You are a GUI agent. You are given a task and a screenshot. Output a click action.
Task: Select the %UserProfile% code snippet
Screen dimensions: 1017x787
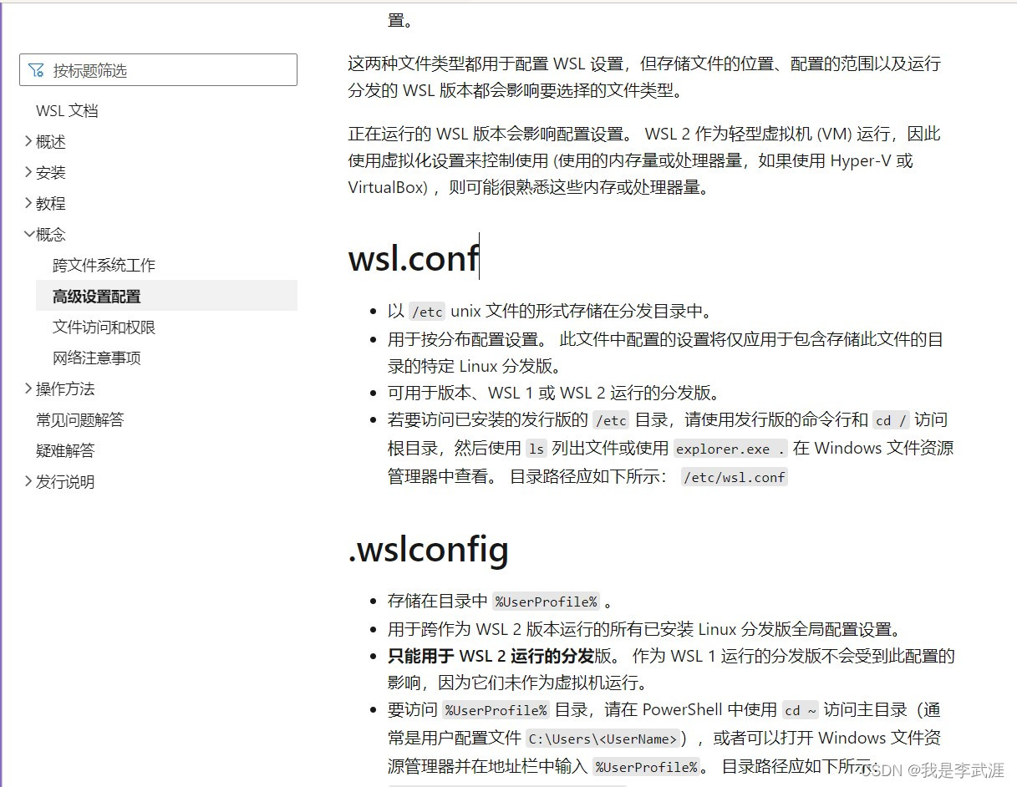click(545, 601)
